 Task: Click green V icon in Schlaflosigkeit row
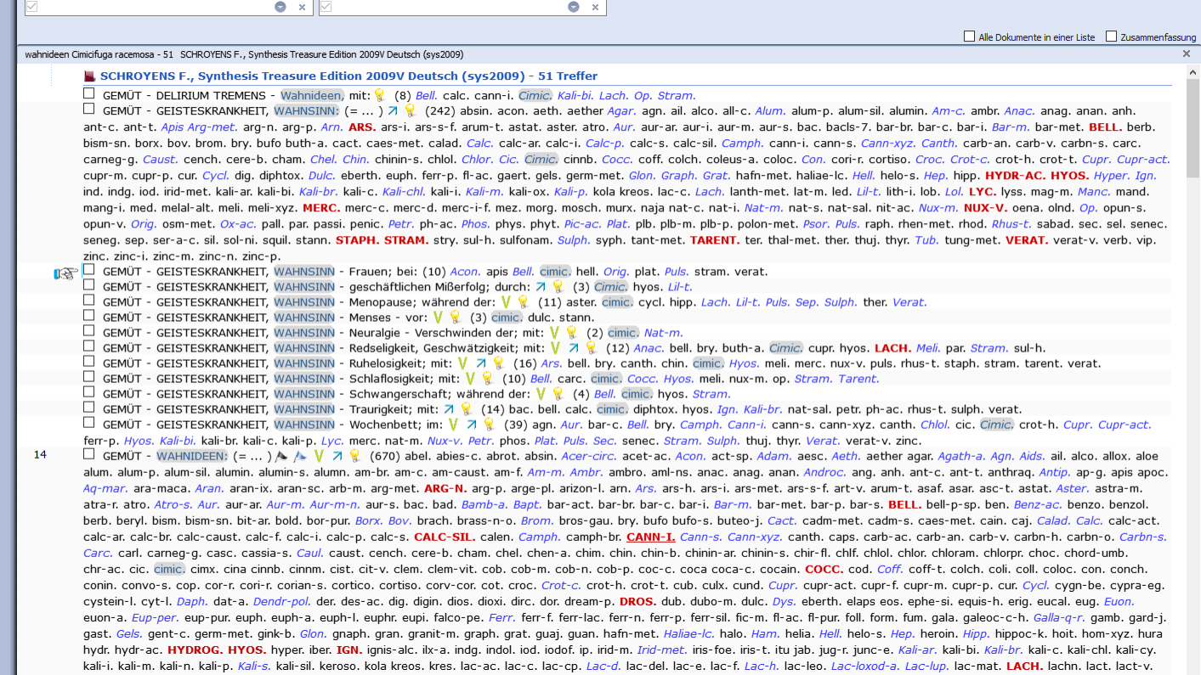pos(470,379)
